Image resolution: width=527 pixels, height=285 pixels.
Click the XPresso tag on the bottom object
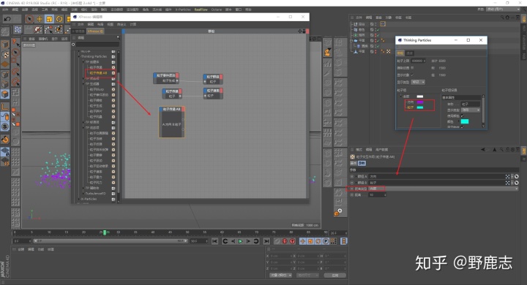coord(389,51)
